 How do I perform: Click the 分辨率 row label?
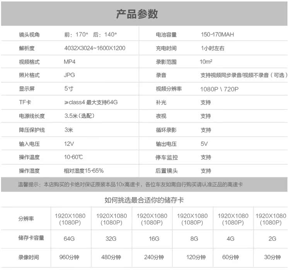[x=26, y=219]
